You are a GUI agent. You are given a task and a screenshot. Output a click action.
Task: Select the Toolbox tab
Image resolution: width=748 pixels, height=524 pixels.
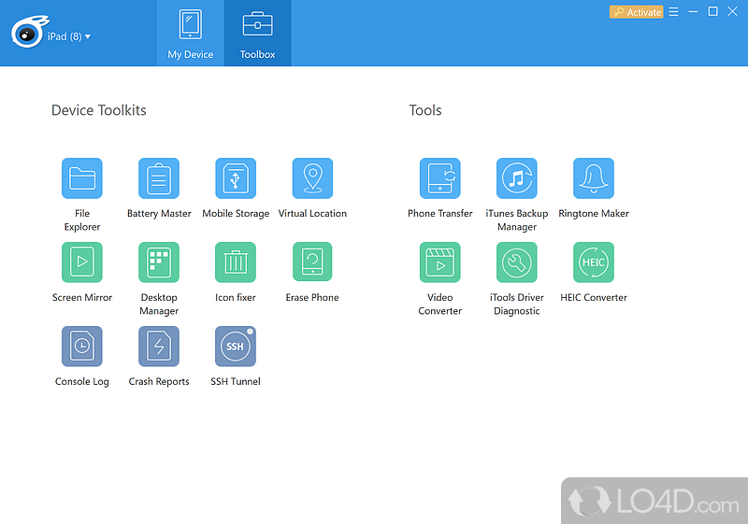tap(258, 34)
